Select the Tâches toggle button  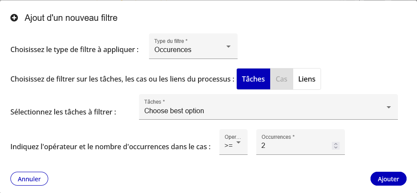(253, 79)
